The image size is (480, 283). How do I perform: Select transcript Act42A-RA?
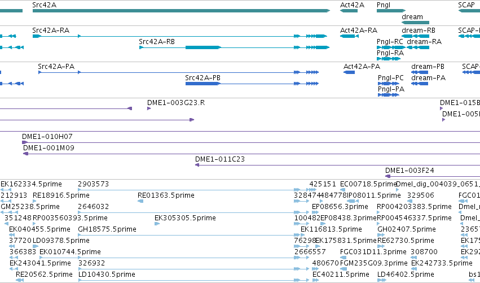click(349, 36)
